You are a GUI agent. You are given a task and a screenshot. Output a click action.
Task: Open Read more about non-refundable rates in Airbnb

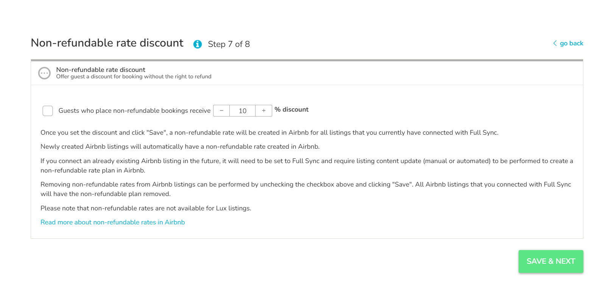point(113,222)
